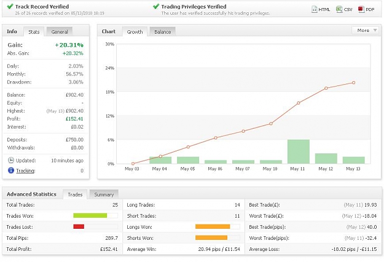Viewport: 384px width, 262px height.
Task: Click the Short Trades value 11
Action: click(237, 216)
